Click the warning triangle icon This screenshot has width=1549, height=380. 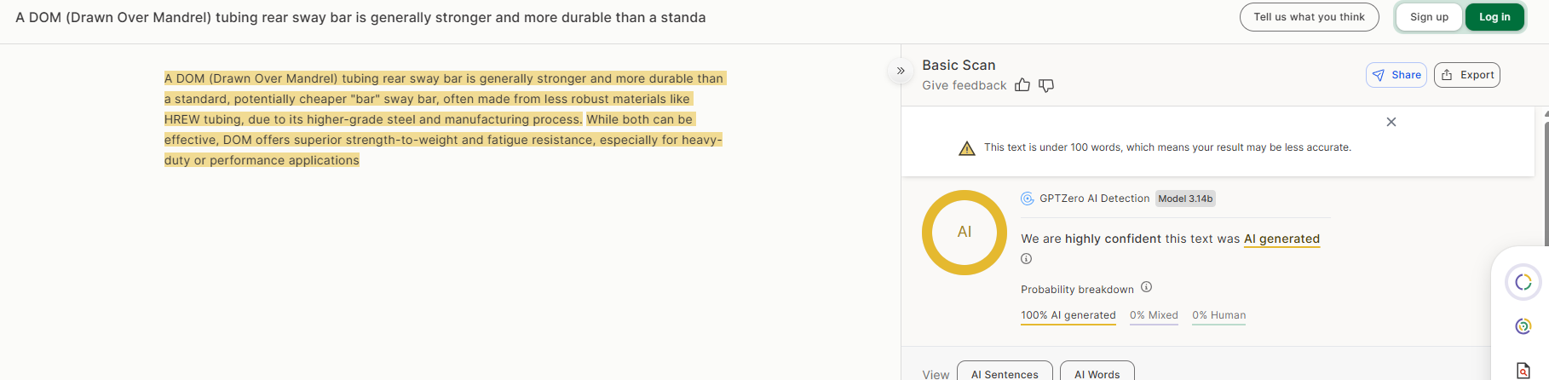(967, 148)
